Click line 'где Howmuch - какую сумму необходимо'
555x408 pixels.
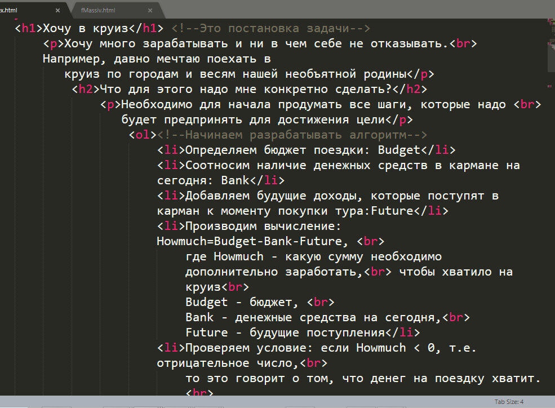click(314, 256)
